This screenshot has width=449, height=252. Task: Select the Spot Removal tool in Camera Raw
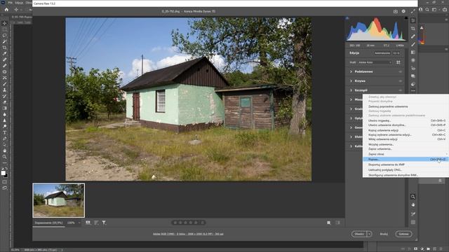tap(413, 36)
